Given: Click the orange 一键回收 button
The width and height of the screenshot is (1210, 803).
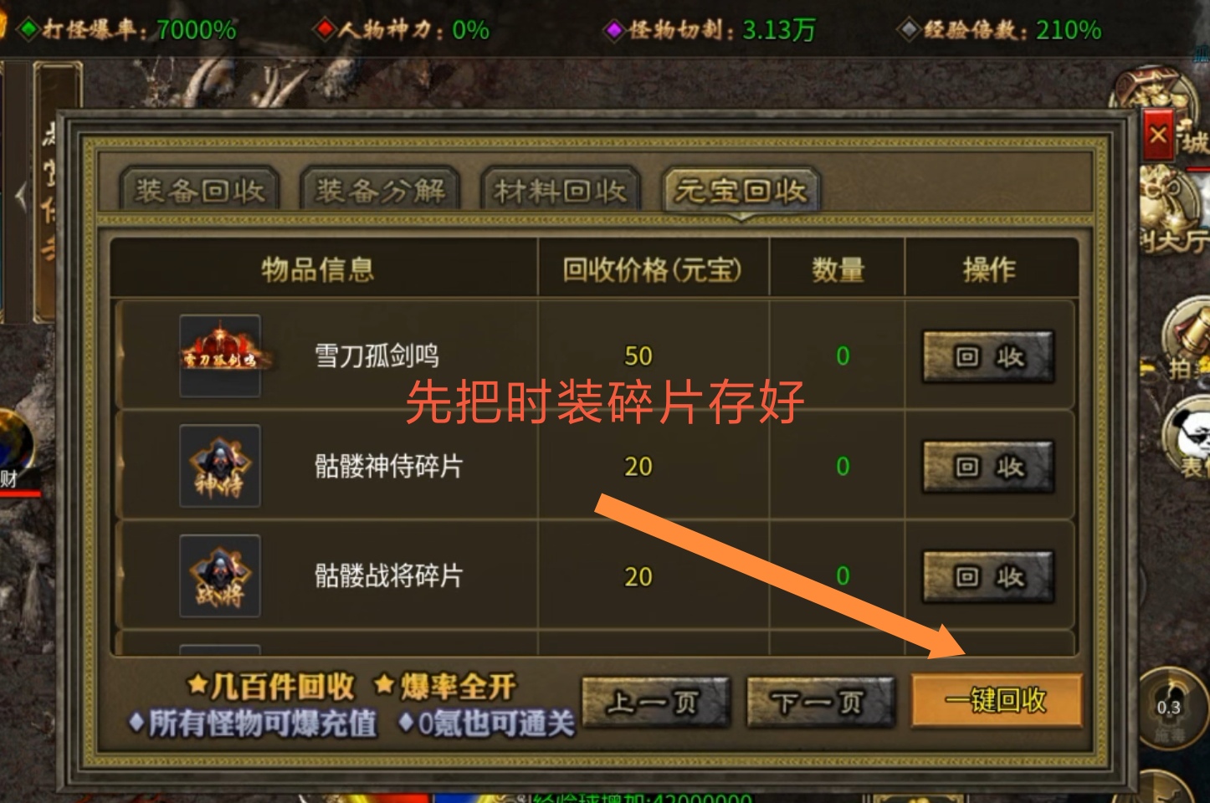Looking at the screenshot, I should click(x=997, y=700).
